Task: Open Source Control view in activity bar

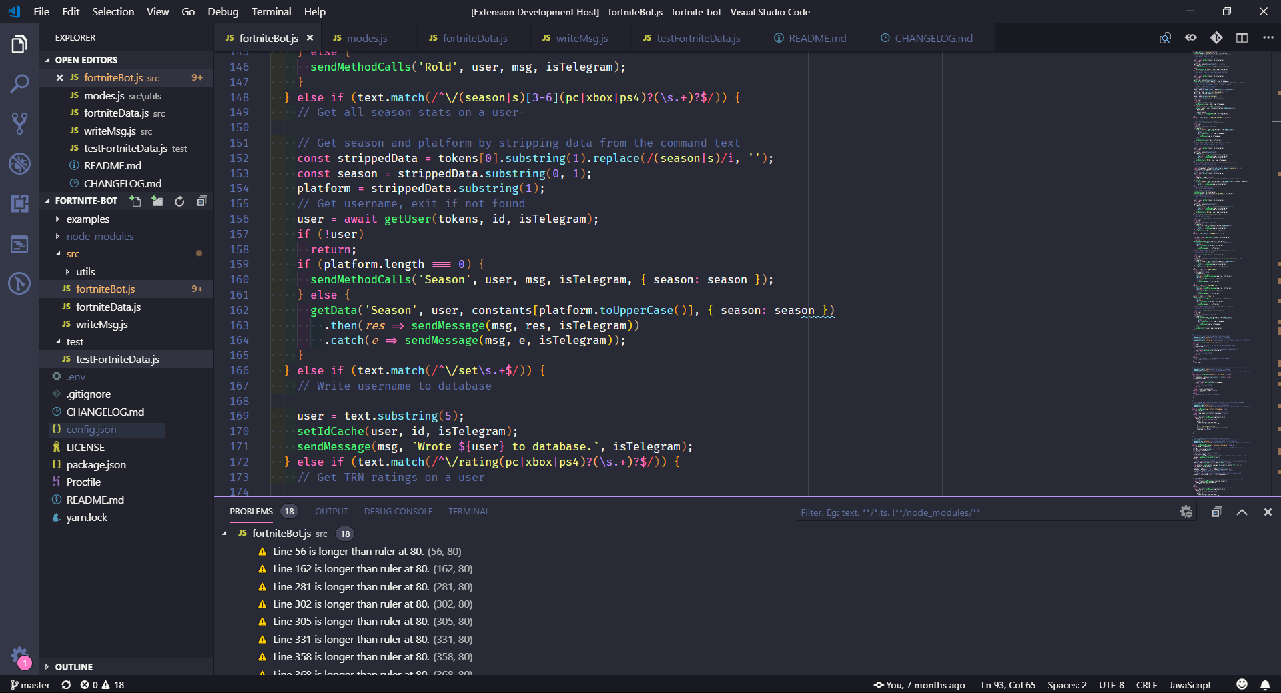Action: point(19,123)
